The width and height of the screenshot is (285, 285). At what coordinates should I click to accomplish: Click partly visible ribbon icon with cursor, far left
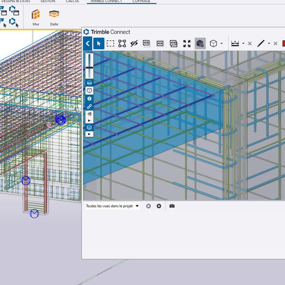tap(3, 22)
